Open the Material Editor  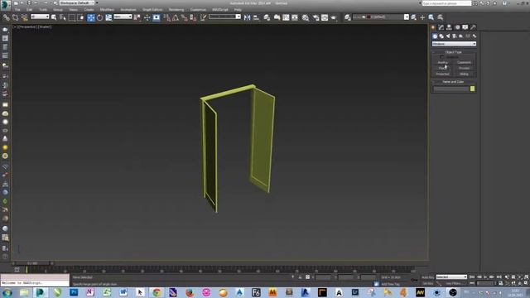point(306,17)
